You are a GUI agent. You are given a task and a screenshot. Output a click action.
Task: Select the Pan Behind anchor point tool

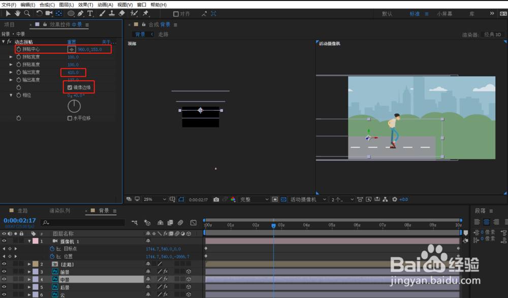tap(59, 13)
